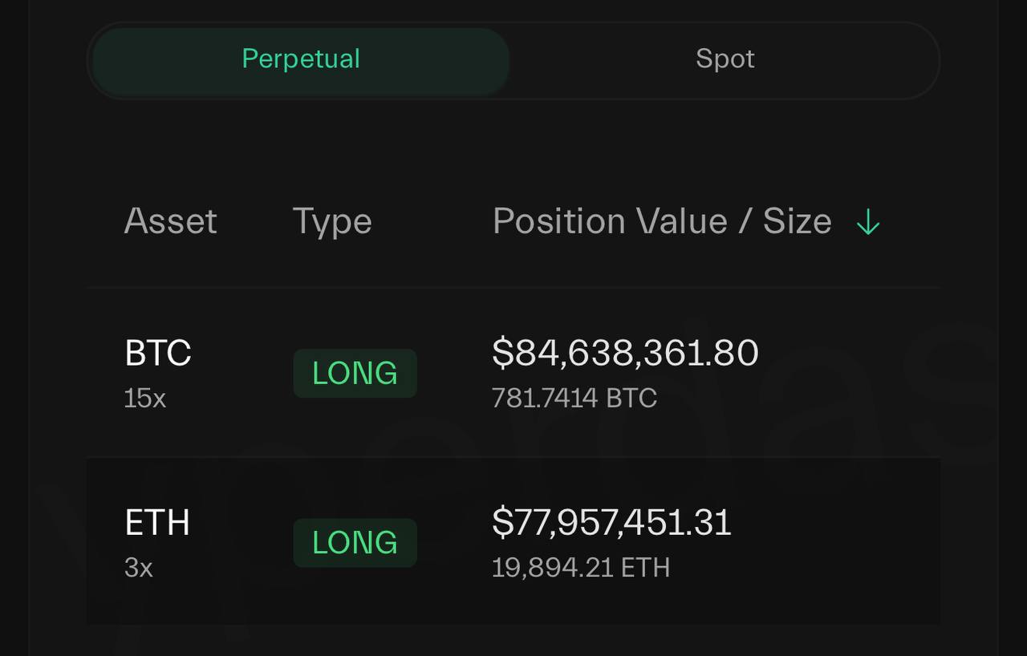The image size is (1027, 656).
Task: Click the $84,638,361.80 position value
Action: tap(625, 353)
